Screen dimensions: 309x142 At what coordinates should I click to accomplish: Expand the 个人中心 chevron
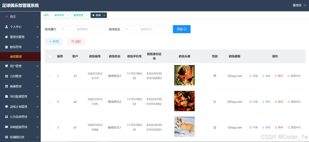(37, 27)
